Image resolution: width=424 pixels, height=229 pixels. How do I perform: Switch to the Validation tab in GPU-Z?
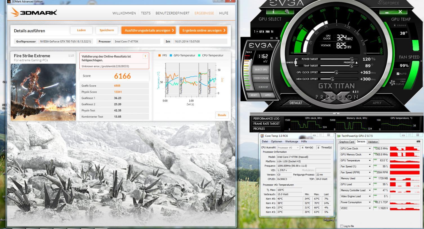pos(373,142)
